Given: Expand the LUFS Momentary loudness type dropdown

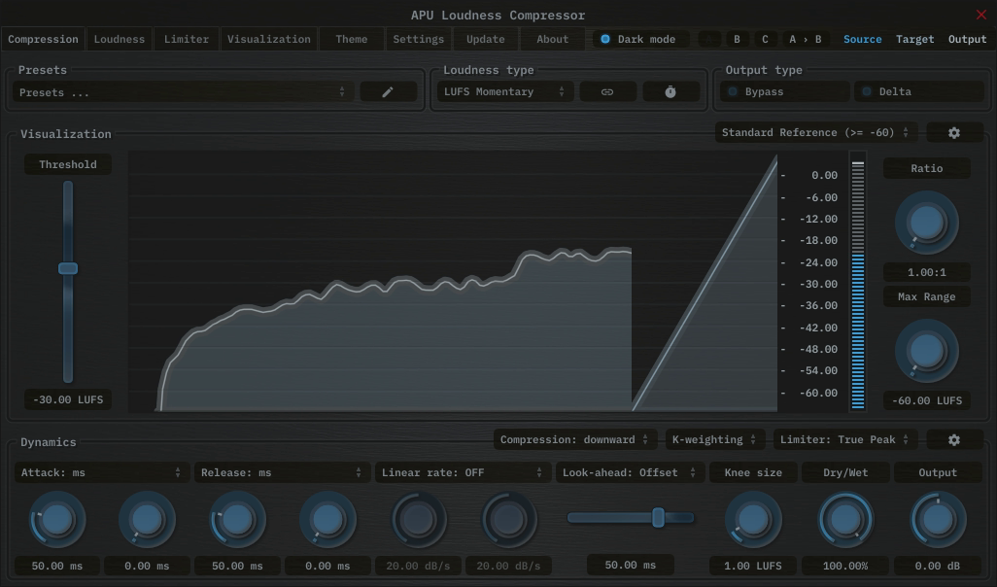Looking at the screenshot, I should point(504,92).
